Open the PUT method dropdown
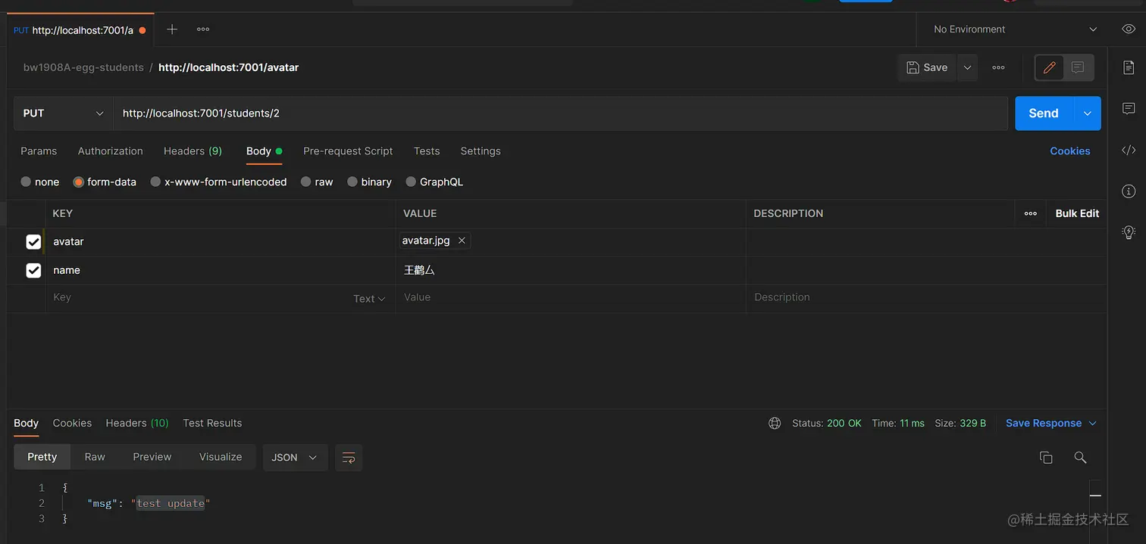Image resolution: width=1146 pixels, height=544 pixels. [x=64, y=113]
